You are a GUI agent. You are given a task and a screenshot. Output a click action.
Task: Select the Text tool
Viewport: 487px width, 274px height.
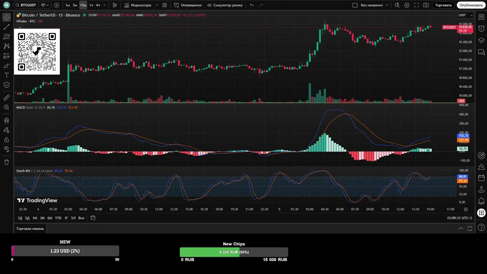pyautogui.click(x=6, y=75)
